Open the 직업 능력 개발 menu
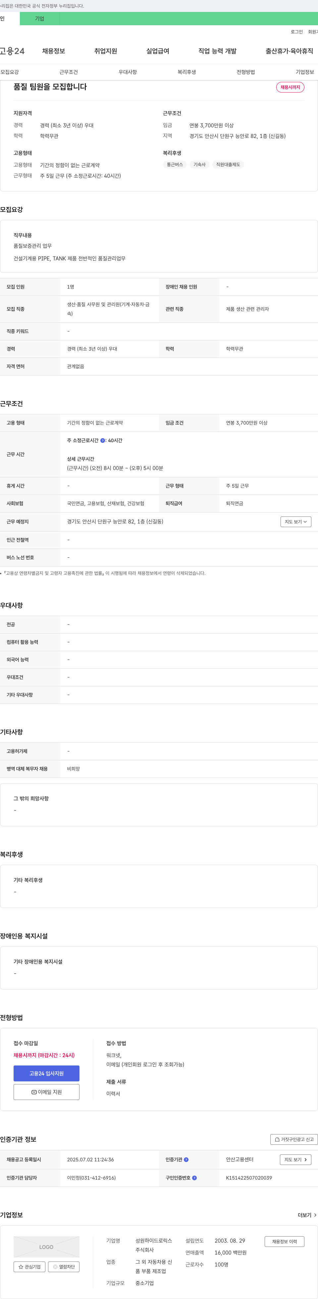This screenshot has height=1299, width=318. tap(217, 51)
